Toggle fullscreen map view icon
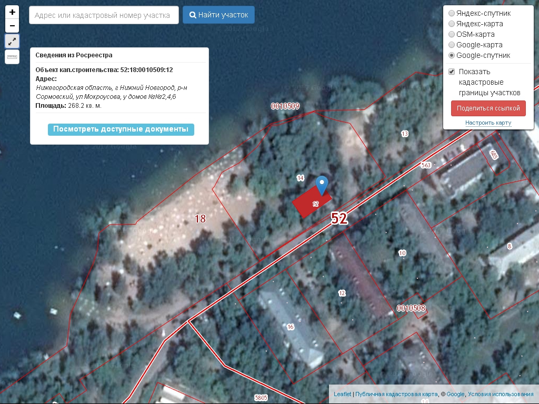This screenshot has width=539, height=404. coord(12,42)
